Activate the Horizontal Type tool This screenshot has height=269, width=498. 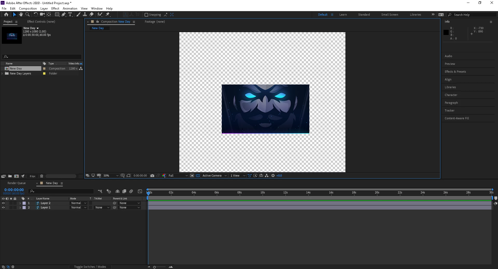click(x=70, y=15)
